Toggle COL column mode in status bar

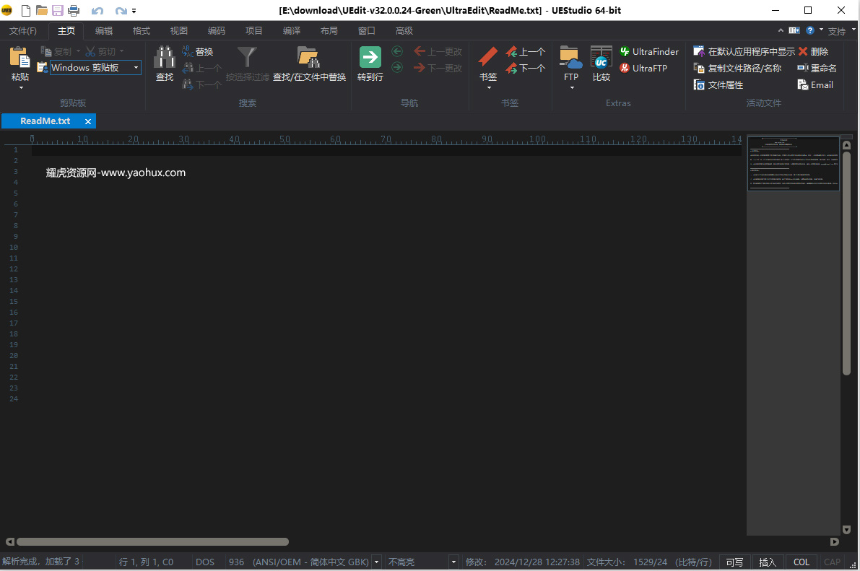tap(801, 561)
